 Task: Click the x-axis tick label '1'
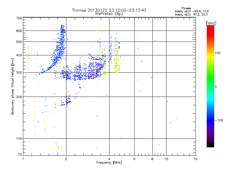(23, 159)
